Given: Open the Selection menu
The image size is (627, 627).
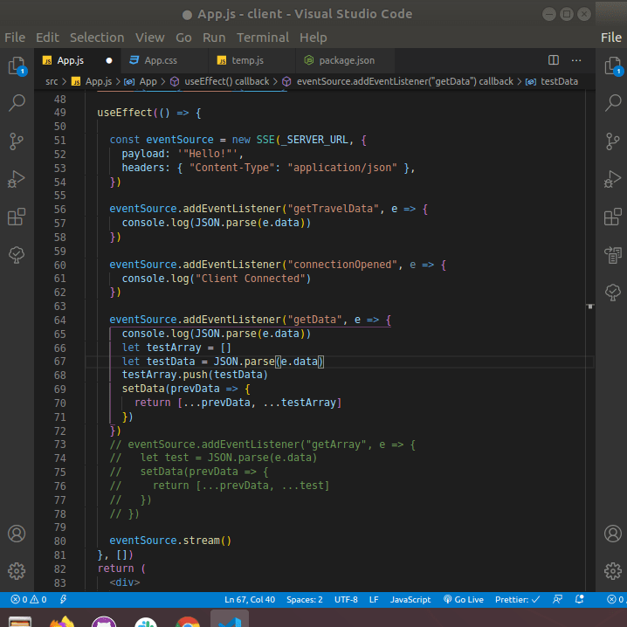Looking at the screenshot, I should click(x=97, y=38).
